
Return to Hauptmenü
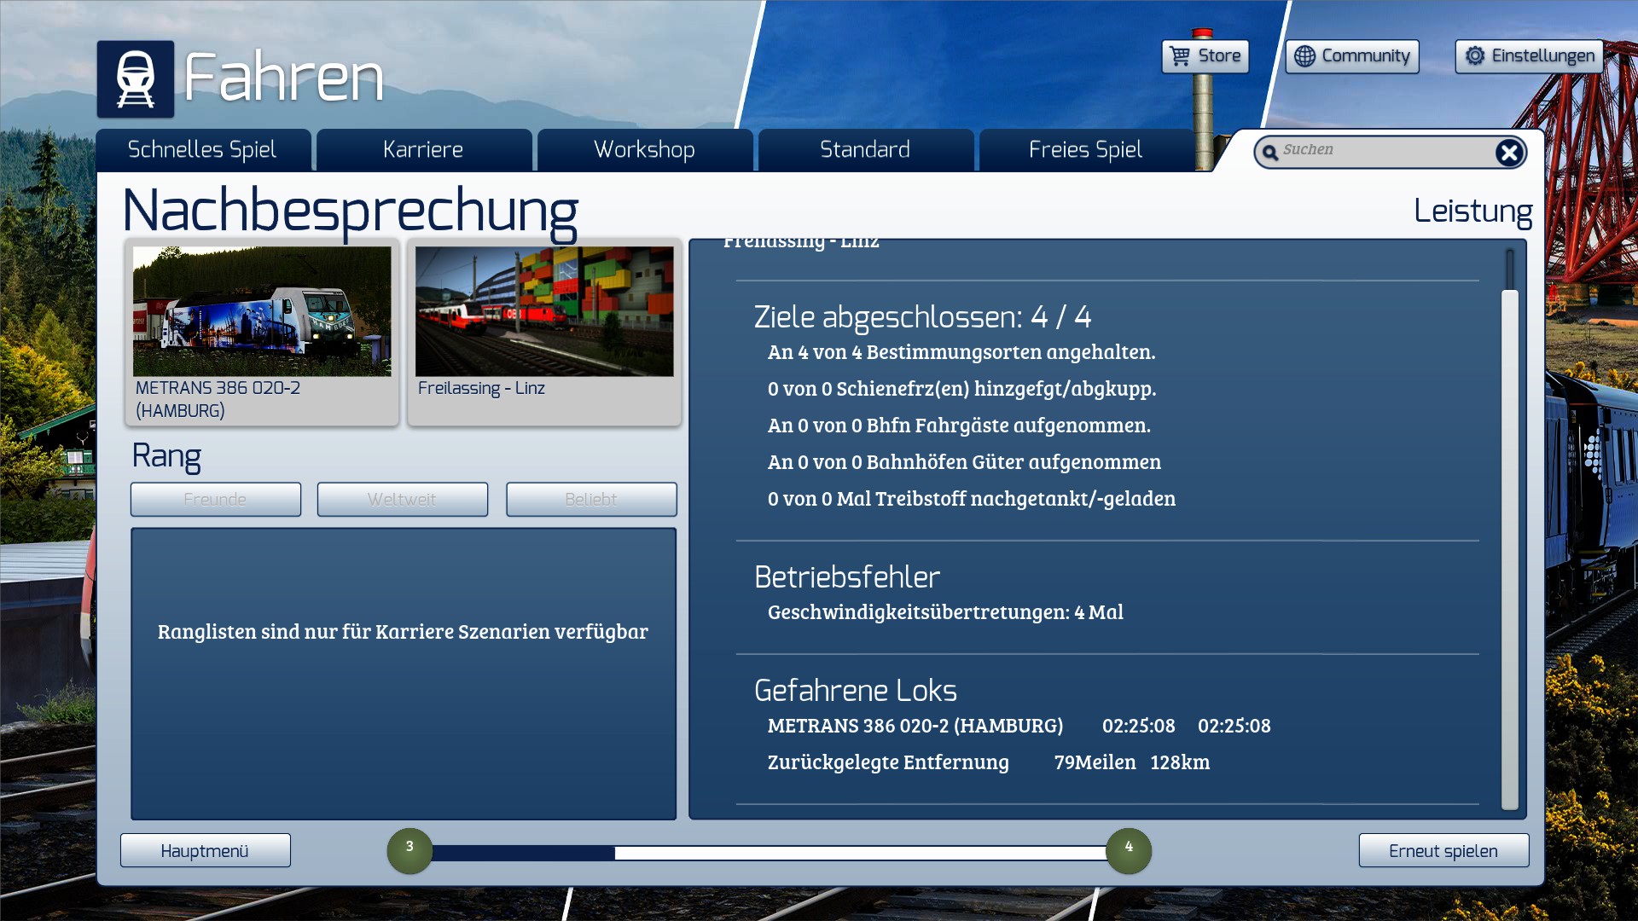pos(205,851)
